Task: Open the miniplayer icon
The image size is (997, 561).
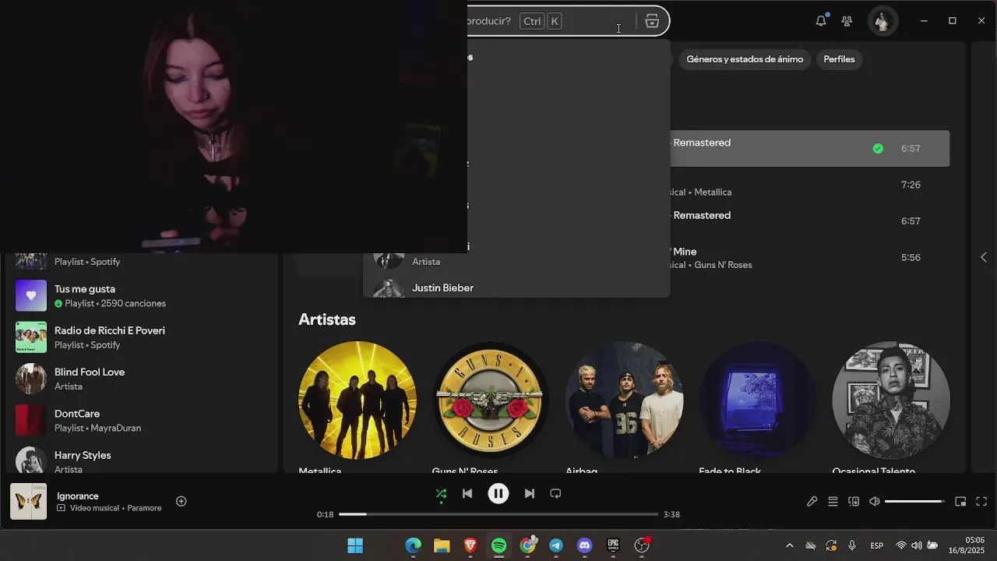Action: point(960,502)
